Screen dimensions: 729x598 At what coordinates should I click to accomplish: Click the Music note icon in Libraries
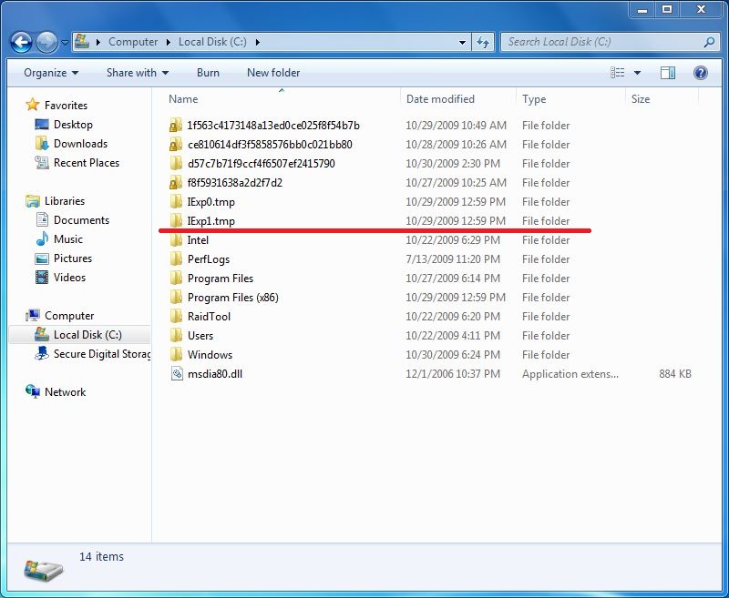(x=42, y=238)
